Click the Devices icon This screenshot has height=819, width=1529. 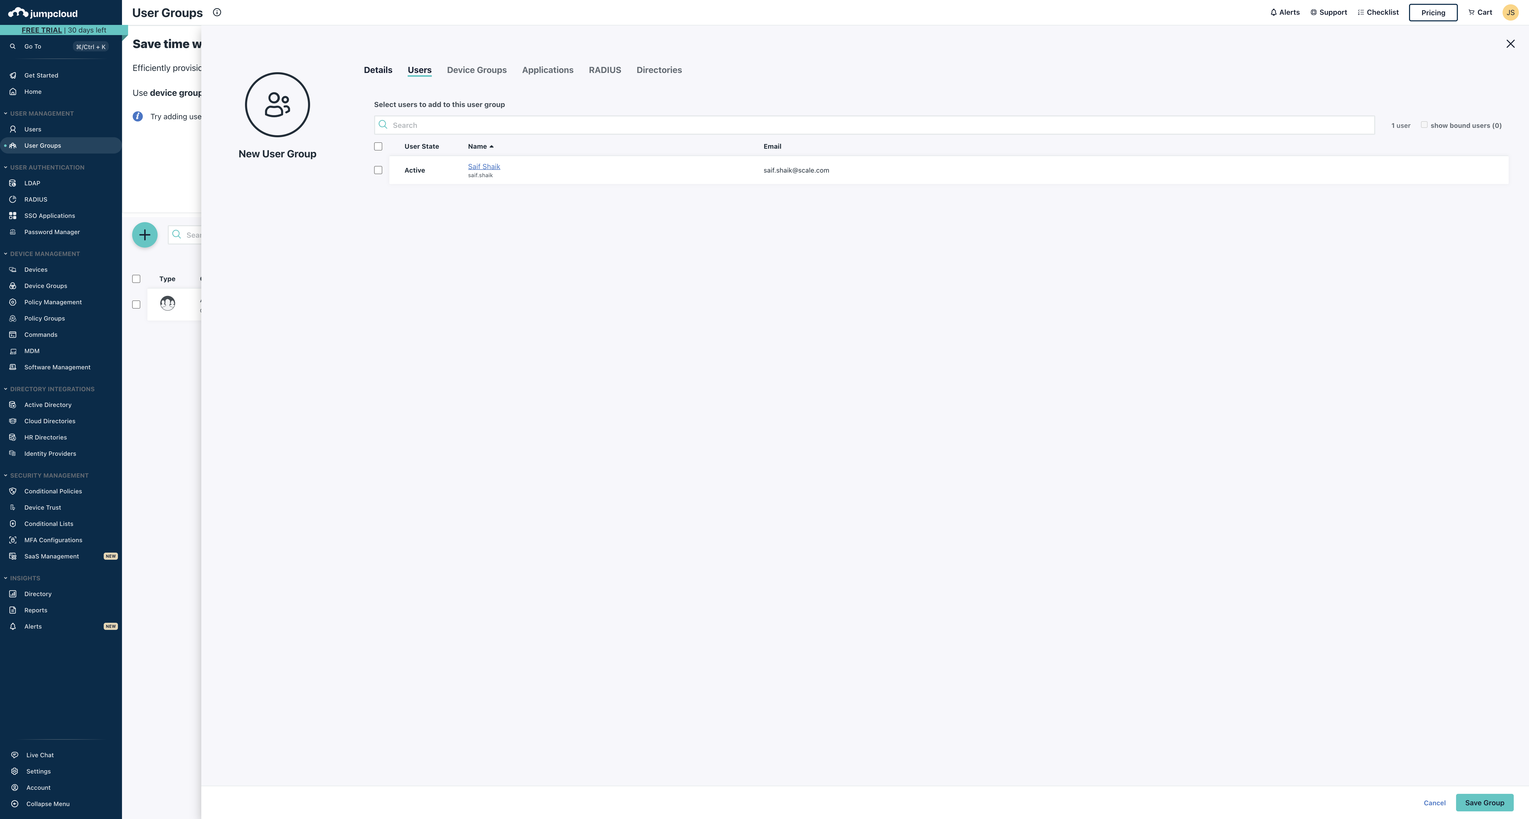click(x=12, y=269)
